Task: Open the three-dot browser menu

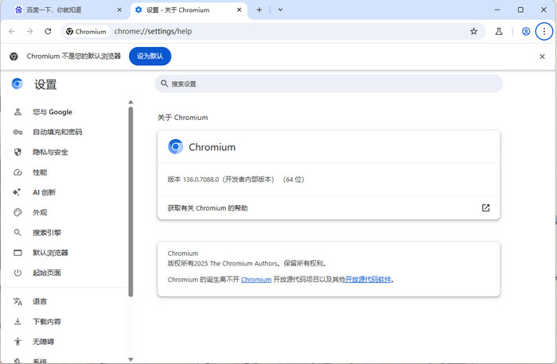Action: (544, 31)
